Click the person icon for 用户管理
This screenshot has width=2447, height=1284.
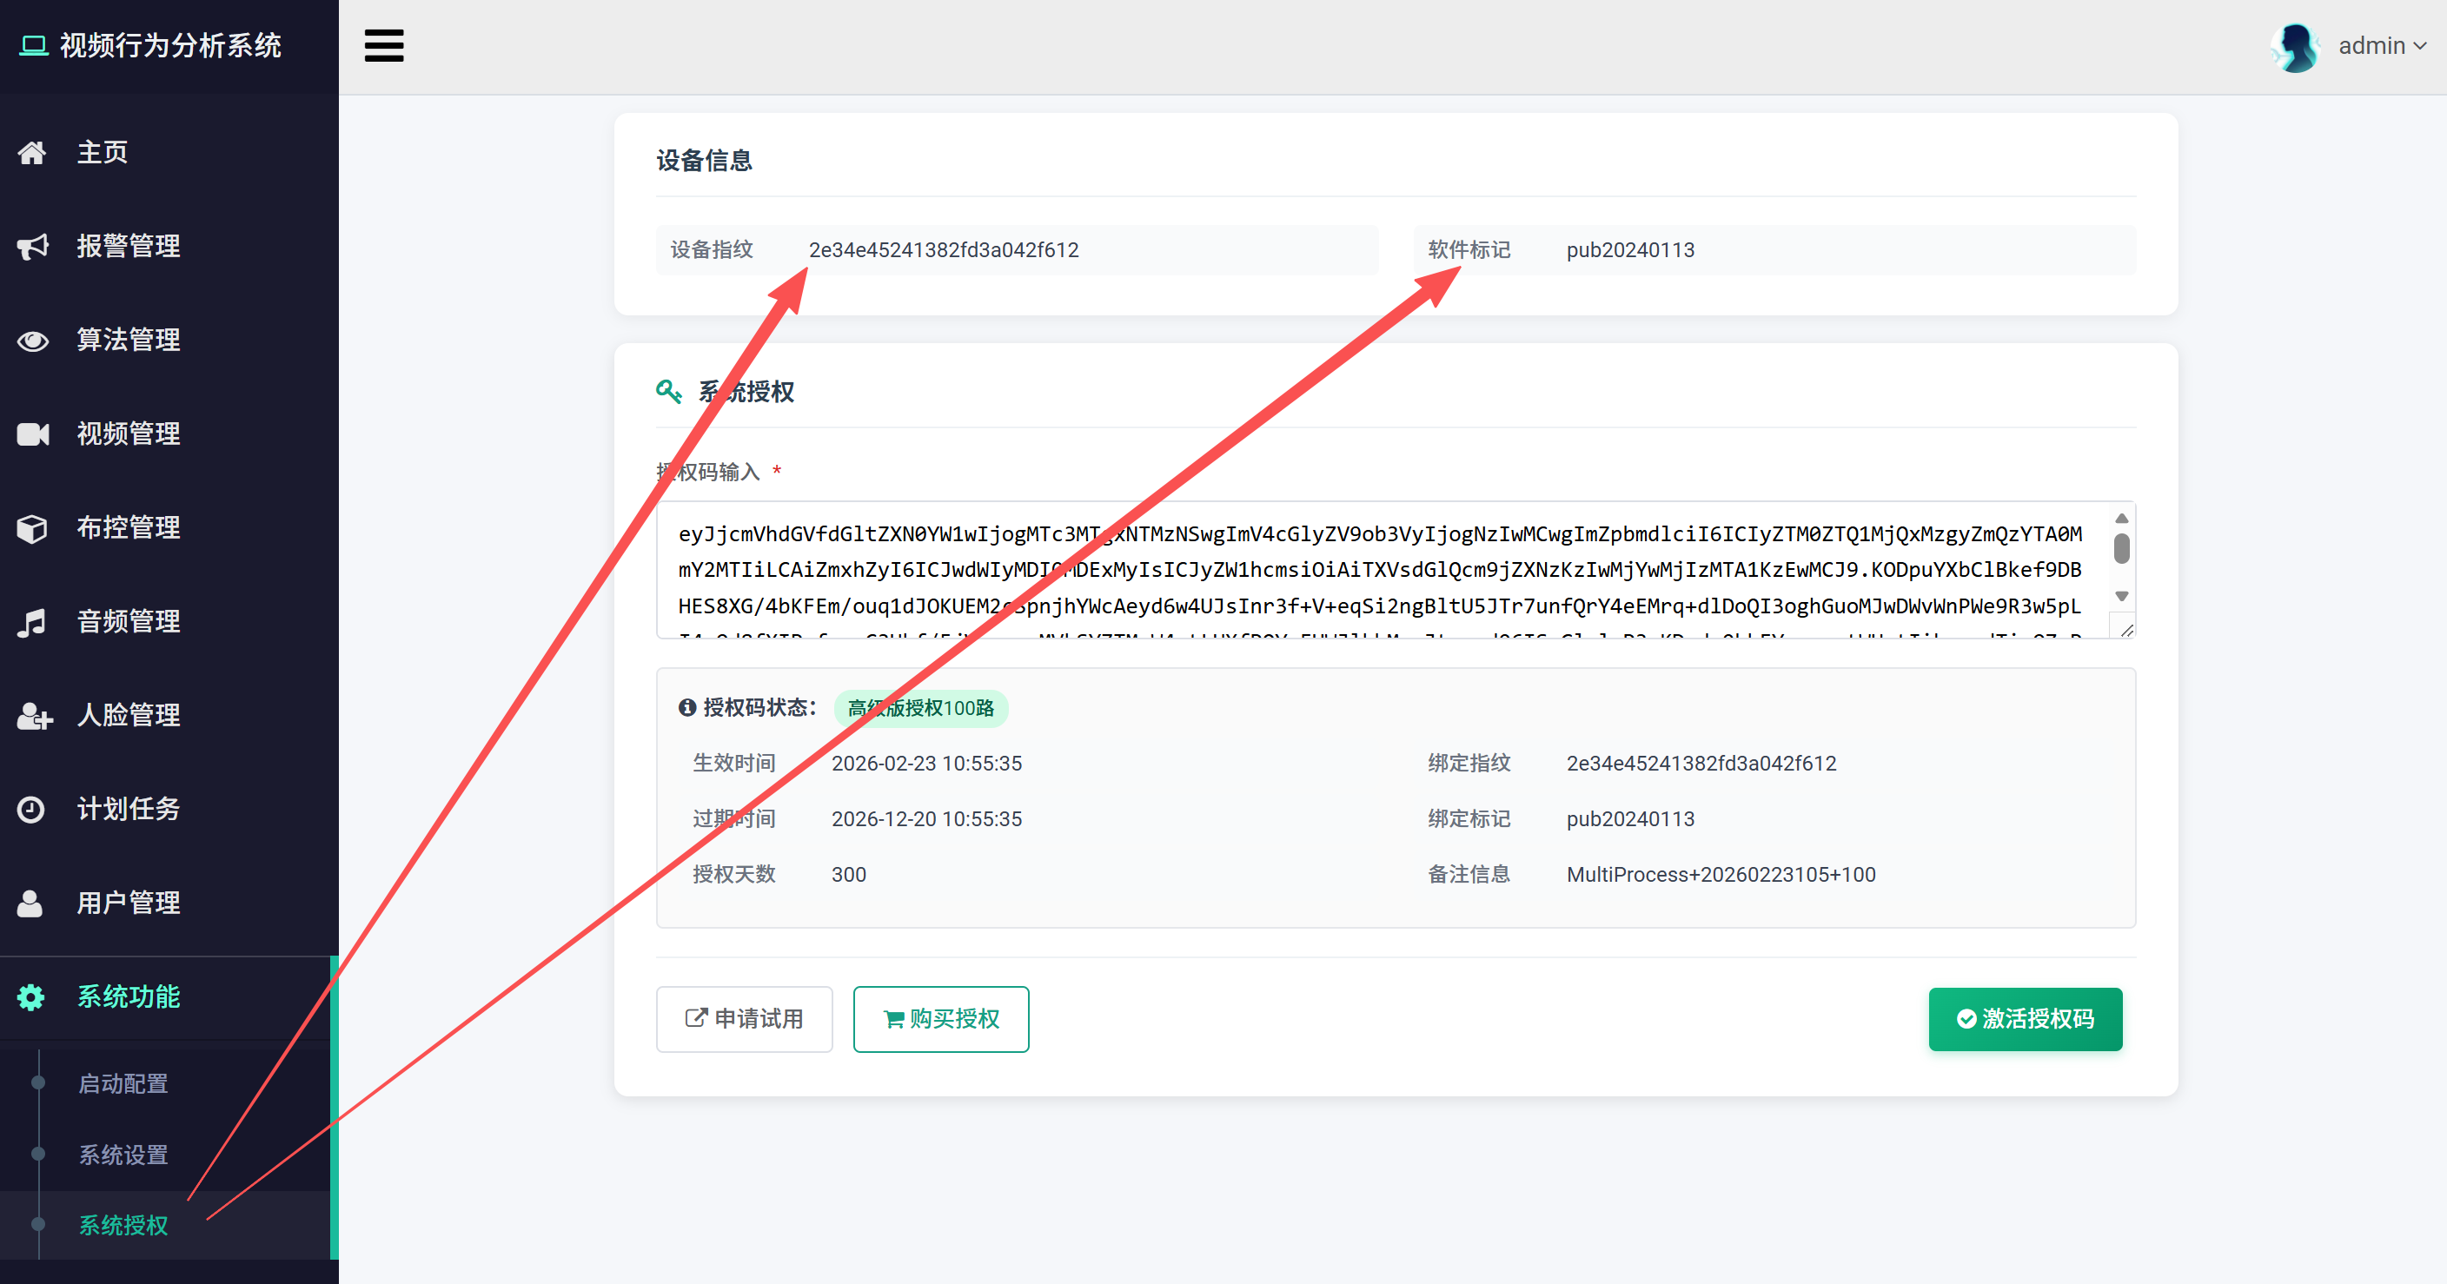30,903
